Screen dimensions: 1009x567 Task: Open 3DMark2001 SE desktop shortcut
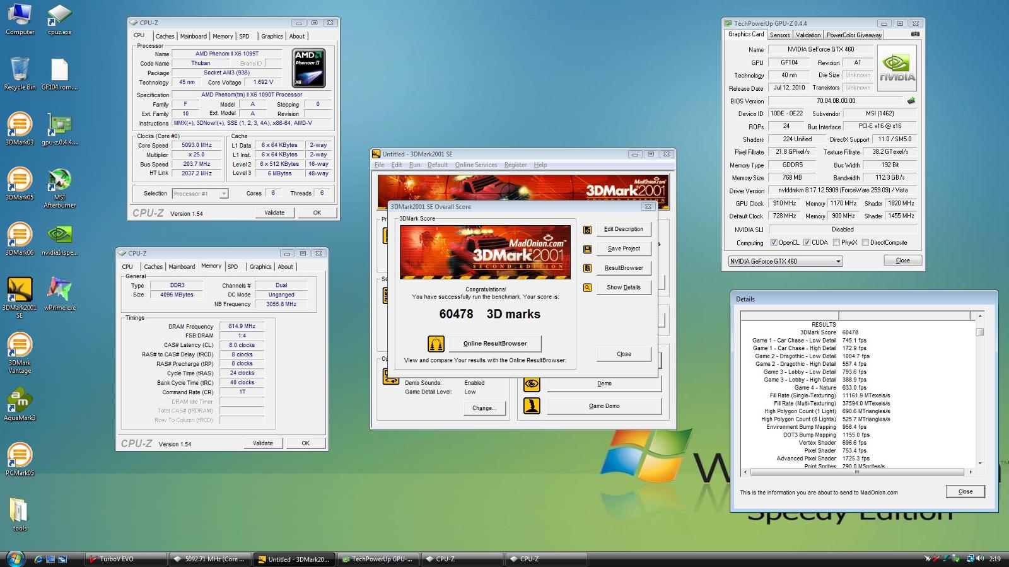coord(20,298)
